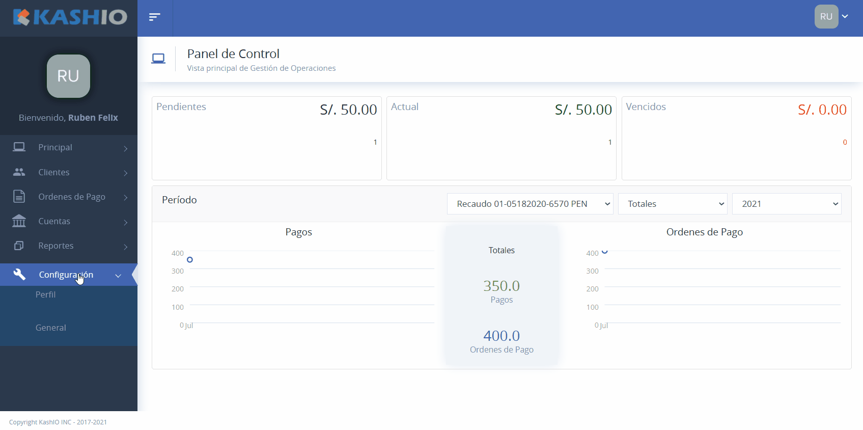
Task: Click the Ordenes de Pago document icon
Action: point(19,197)
